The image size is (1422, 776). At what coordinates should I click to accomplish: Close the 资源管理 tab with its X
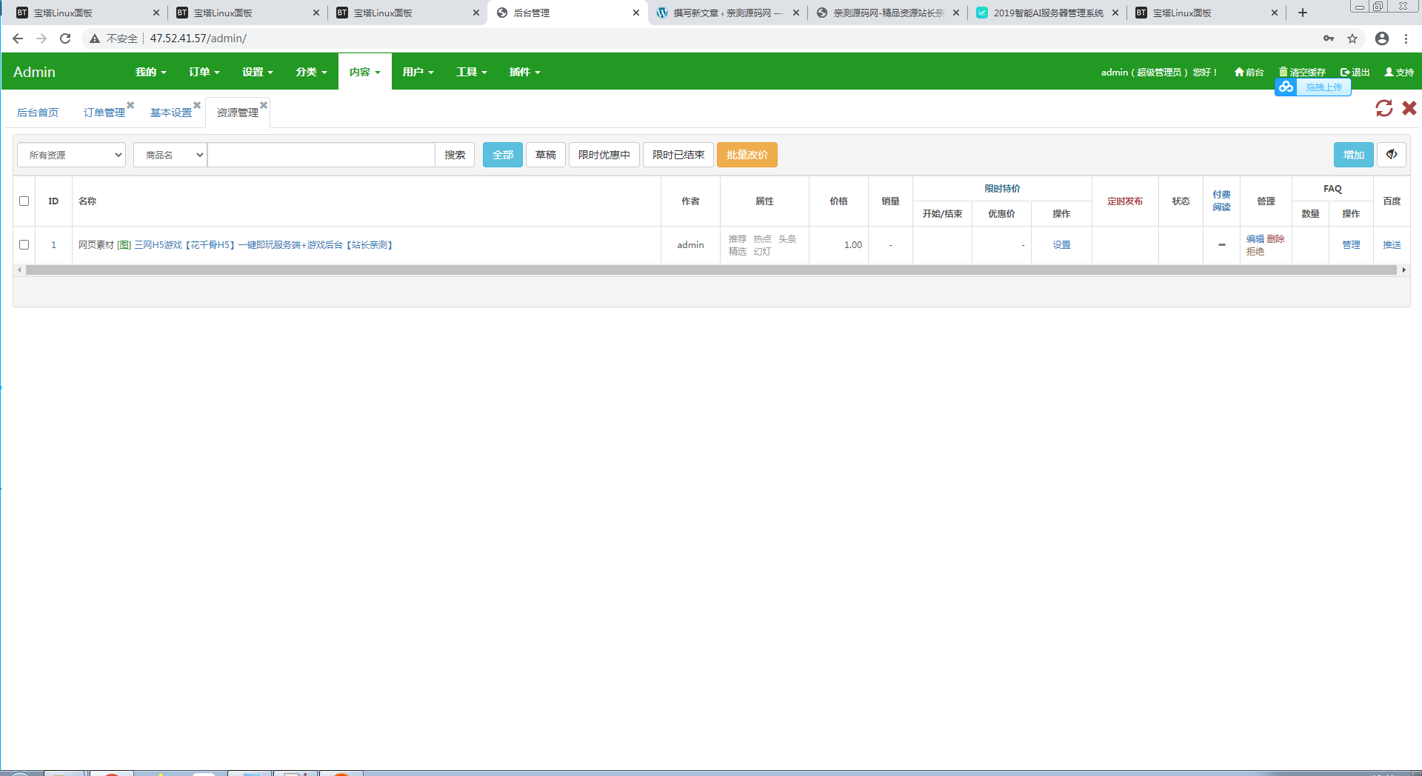click(264, 105)
